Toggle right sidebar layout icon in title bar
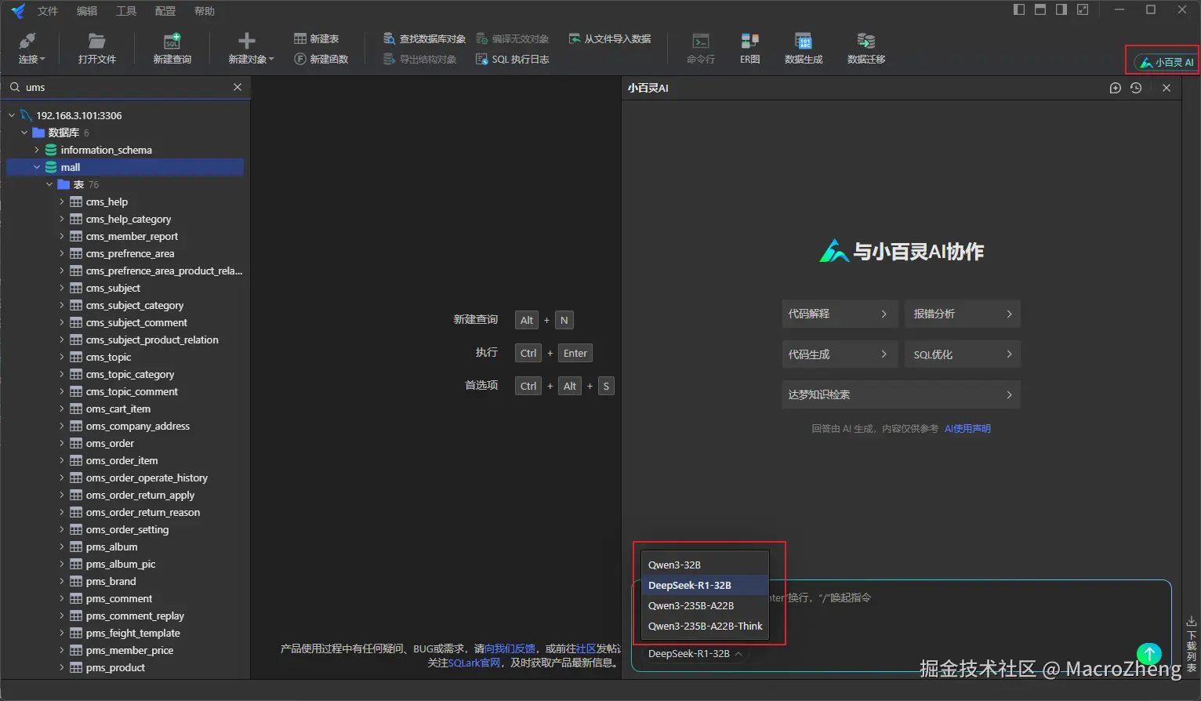Viewport: 1201px width, 701px height. coord(1061,9)
